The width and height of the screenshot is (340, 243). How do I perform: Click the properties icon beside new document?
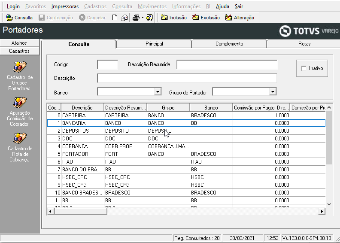124,18
